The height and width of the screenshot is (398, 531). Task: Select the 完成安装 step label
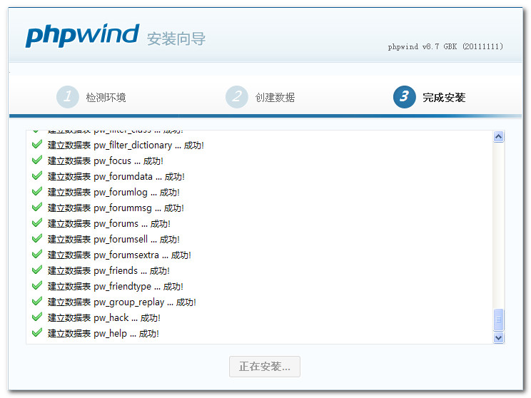444,98
